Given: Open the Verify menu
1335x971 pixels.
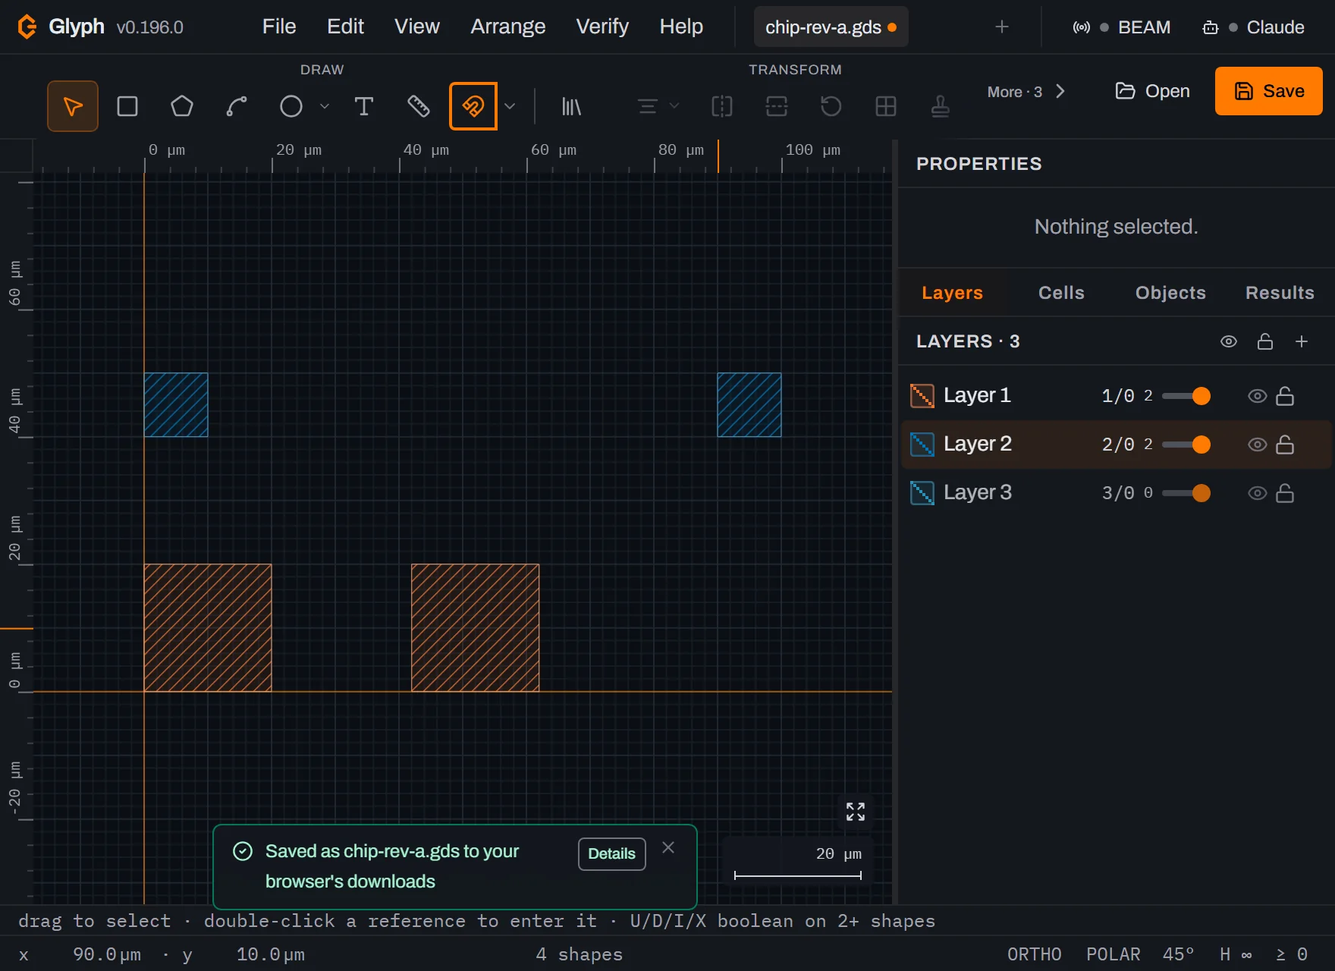Looking at the screenshot, I should pos(602,27).
